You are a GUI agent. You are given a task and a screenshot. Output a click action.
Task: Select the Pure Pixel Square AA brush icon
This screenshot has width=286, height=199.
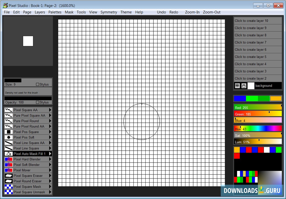point(9,115)
